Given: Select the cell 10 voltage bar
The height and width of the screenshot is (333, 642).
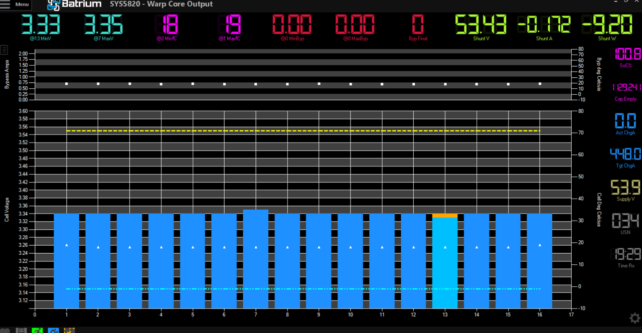Looking at the screenshot, I should (x=350, y=261).
